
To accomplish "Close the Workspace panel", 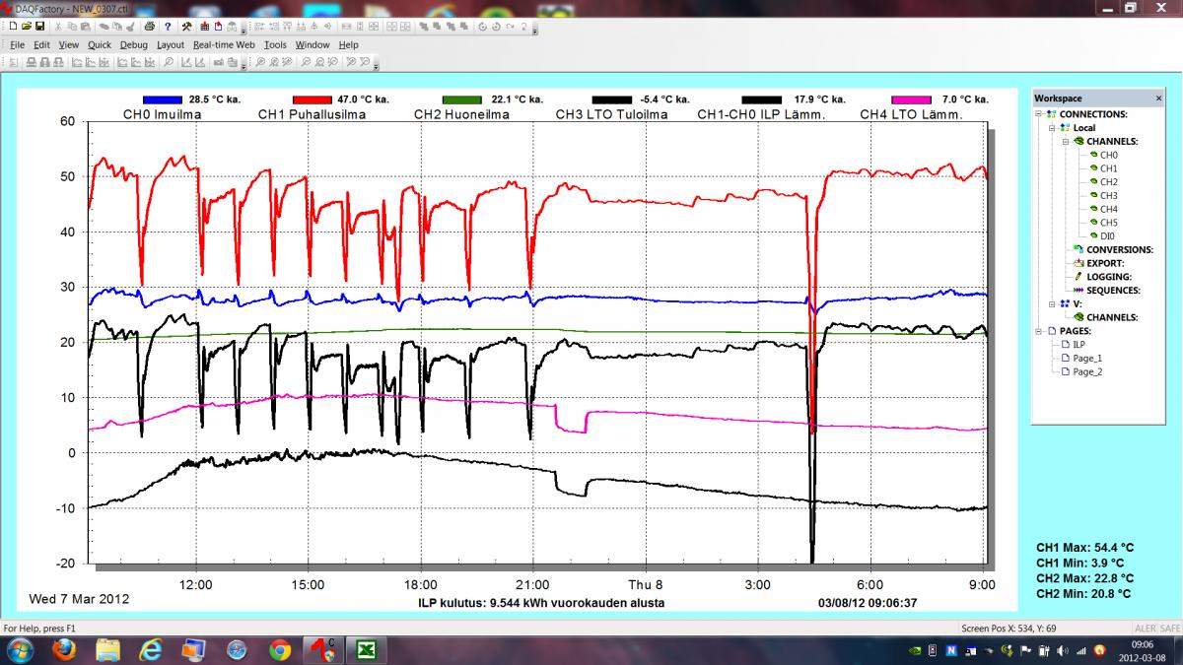I will pyautogui.click(x=1157, y=99).
